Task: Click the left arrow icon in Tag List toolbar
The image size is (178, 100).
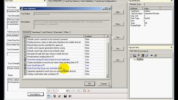Action: point(152,55)
